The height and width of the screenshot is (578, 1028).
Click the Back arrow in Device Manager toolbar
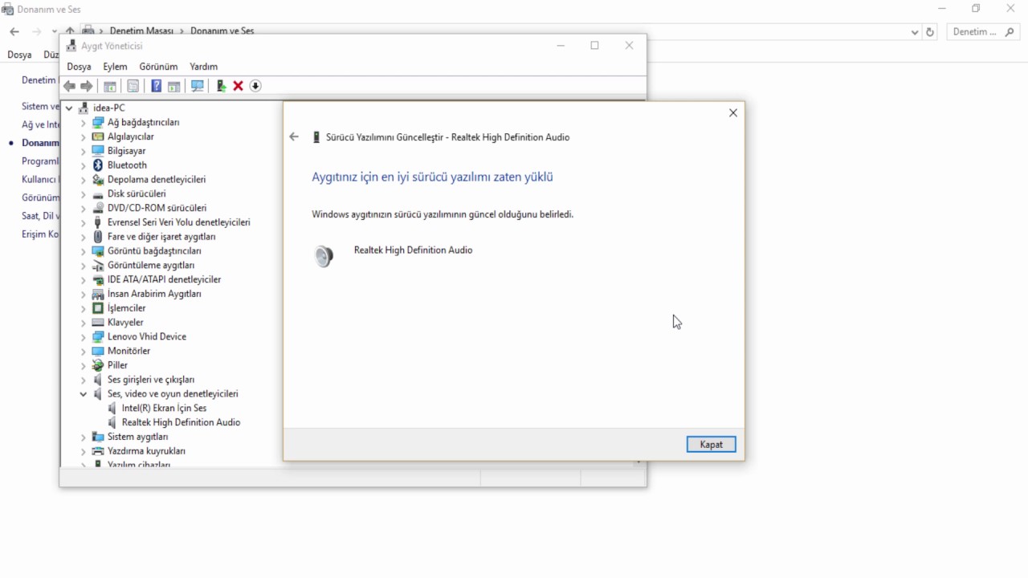68,86
